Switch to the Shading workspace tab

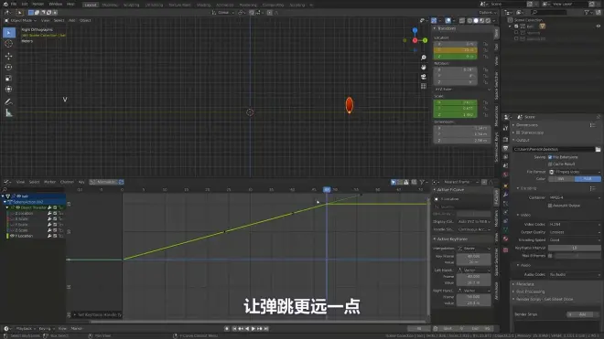pos(203,5)
